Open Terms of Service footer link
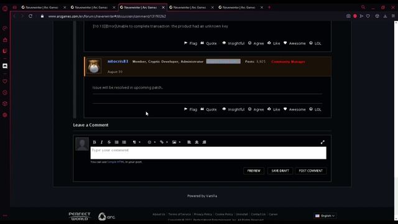398x224 pixels. click(x=180, y=214)
